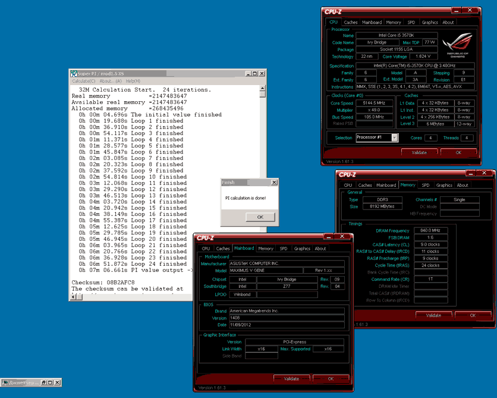
Task: Maximize the Super PI window
Action: [254, 73]
